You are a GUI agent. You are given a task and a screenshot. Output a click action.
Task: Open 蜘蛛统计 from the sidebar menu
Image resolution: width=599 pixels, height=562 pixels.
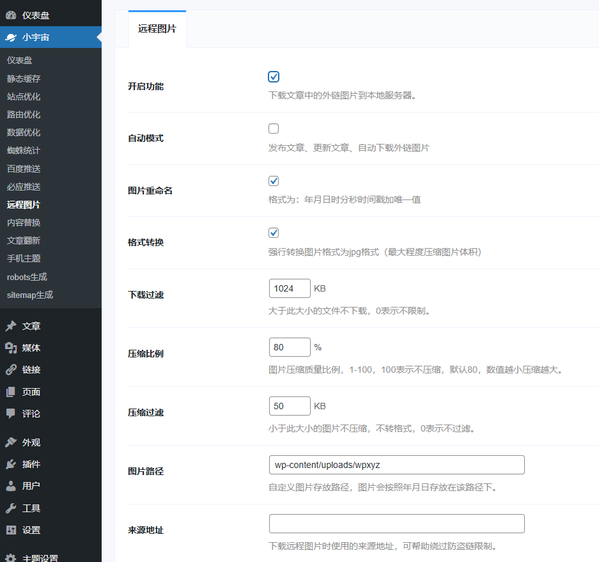point(23,150)
